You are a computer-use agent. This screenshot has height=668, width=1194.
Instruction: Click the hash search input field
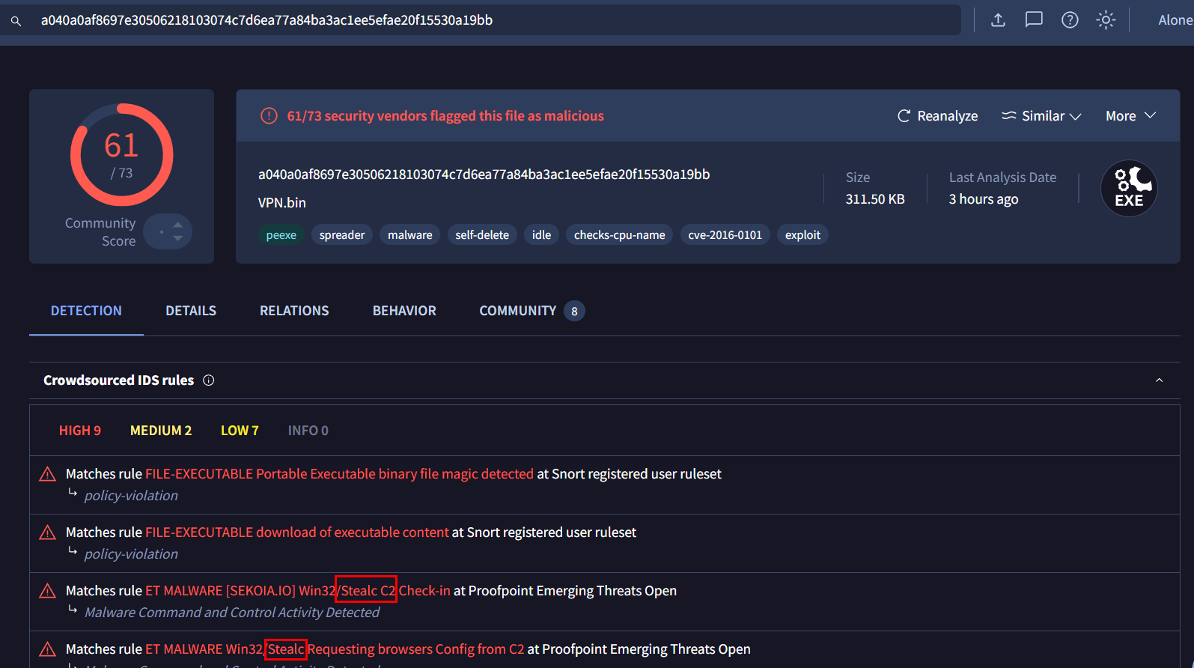click(494, 20)
